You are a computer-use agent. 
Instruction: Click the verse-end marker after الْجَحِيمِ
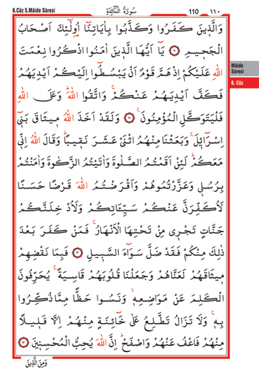coord(175,51)
